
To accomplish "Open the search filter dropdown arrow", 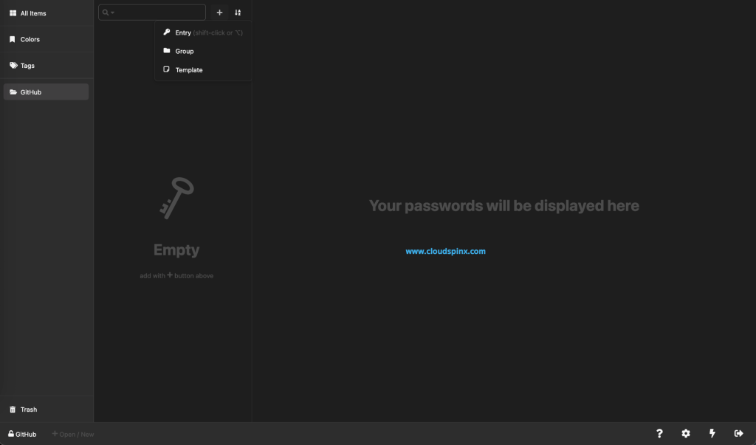I will pyautogui.click(x=113, y=12).
